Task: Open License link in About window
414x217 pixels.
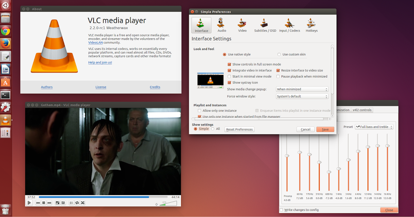Action: pyautogui.click(x=101, y=87)
